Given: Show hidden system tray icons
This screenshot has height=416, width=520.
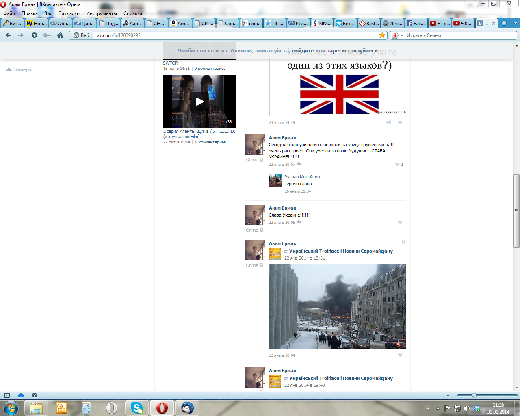Looking at the screenshot, I should click(x=438, y=408).
